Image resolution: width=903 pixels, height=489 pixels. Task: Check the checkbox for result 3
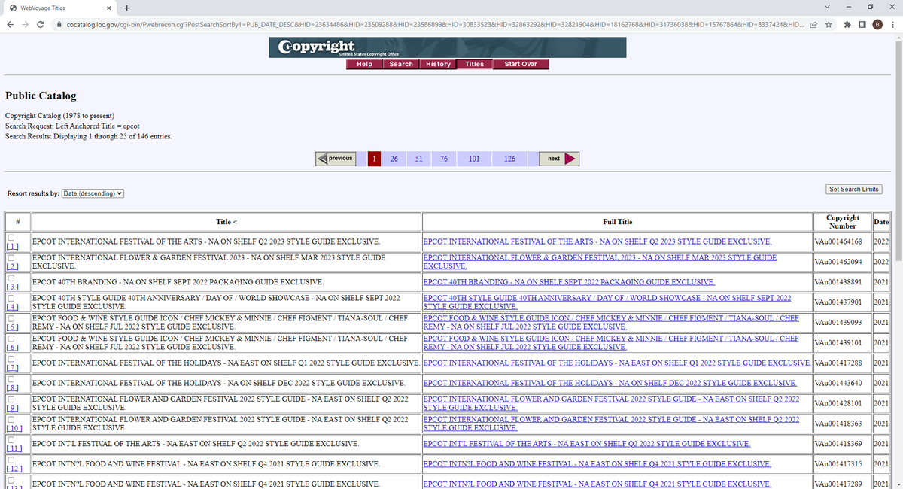tap(12, 278)
